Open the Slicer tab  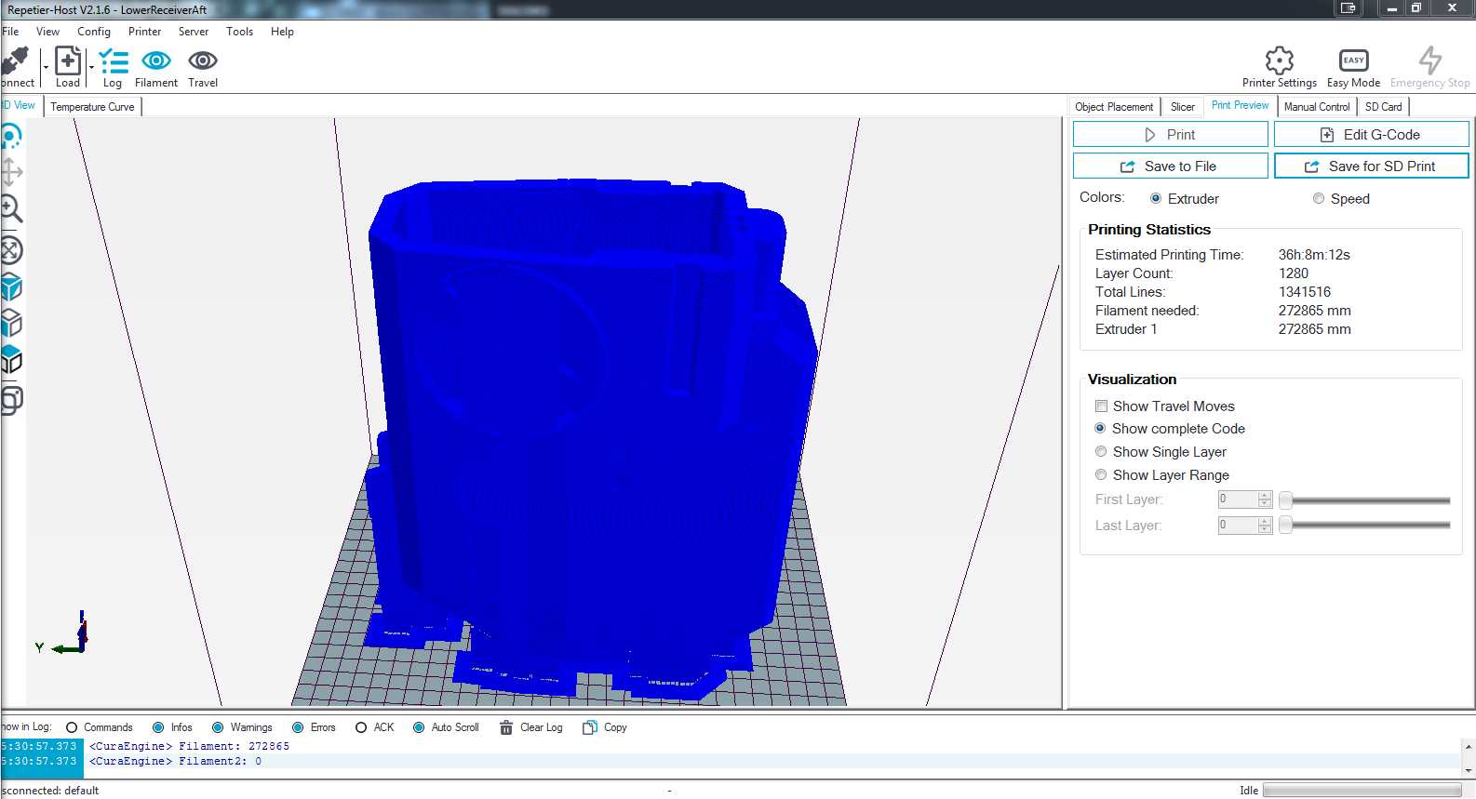1182,107
